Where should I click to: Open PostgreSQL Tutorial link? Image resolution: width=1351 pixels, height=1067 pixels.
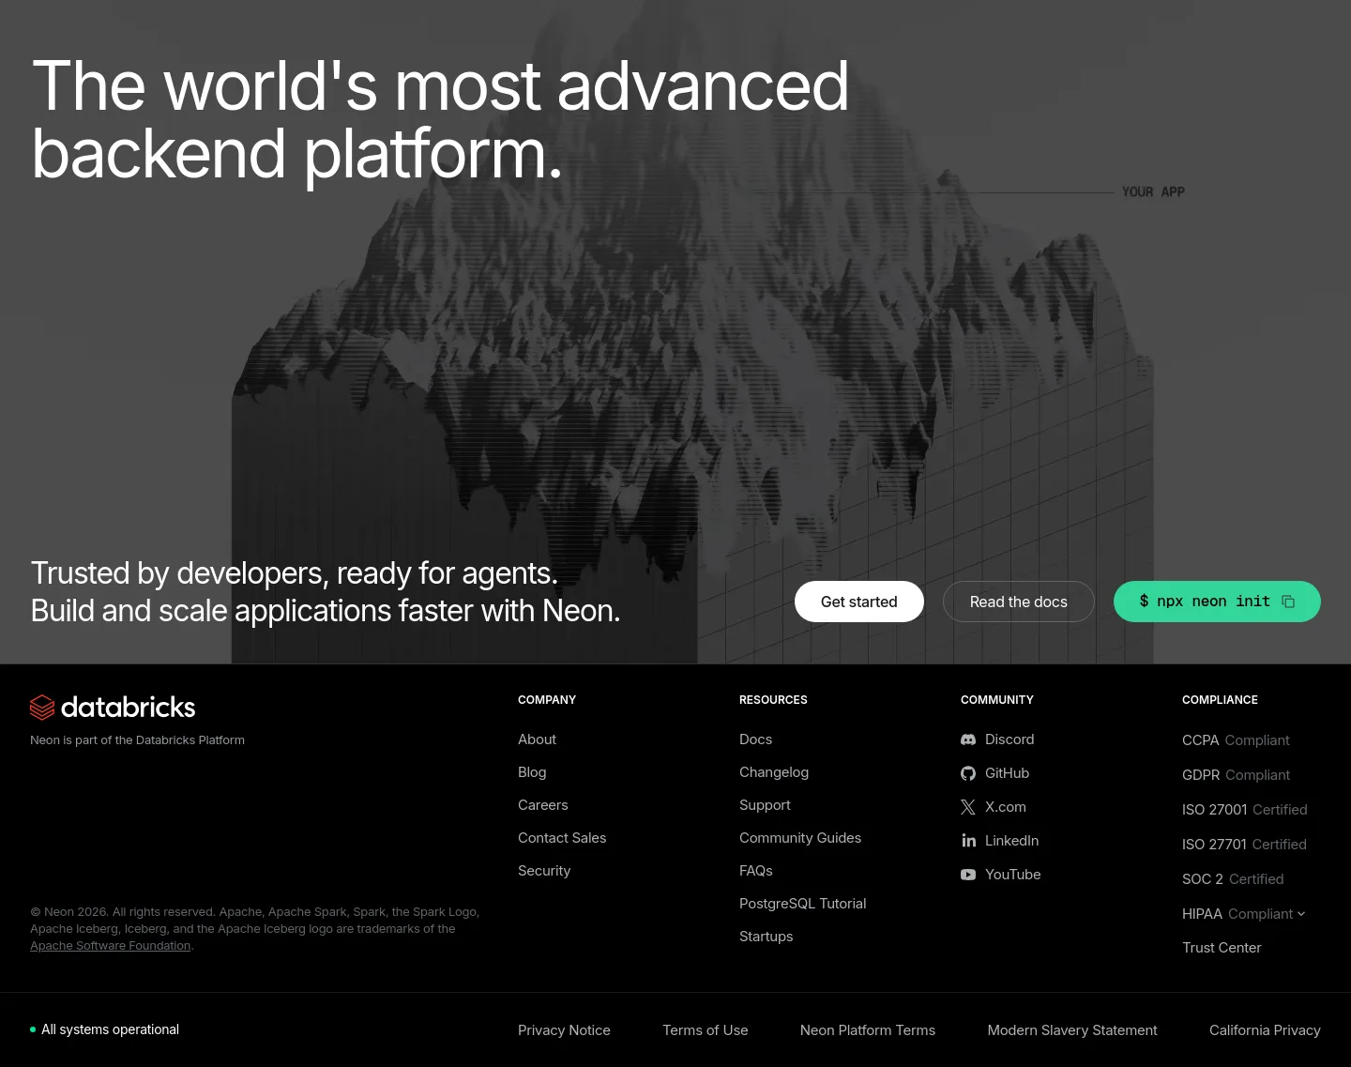click(802, 904)
